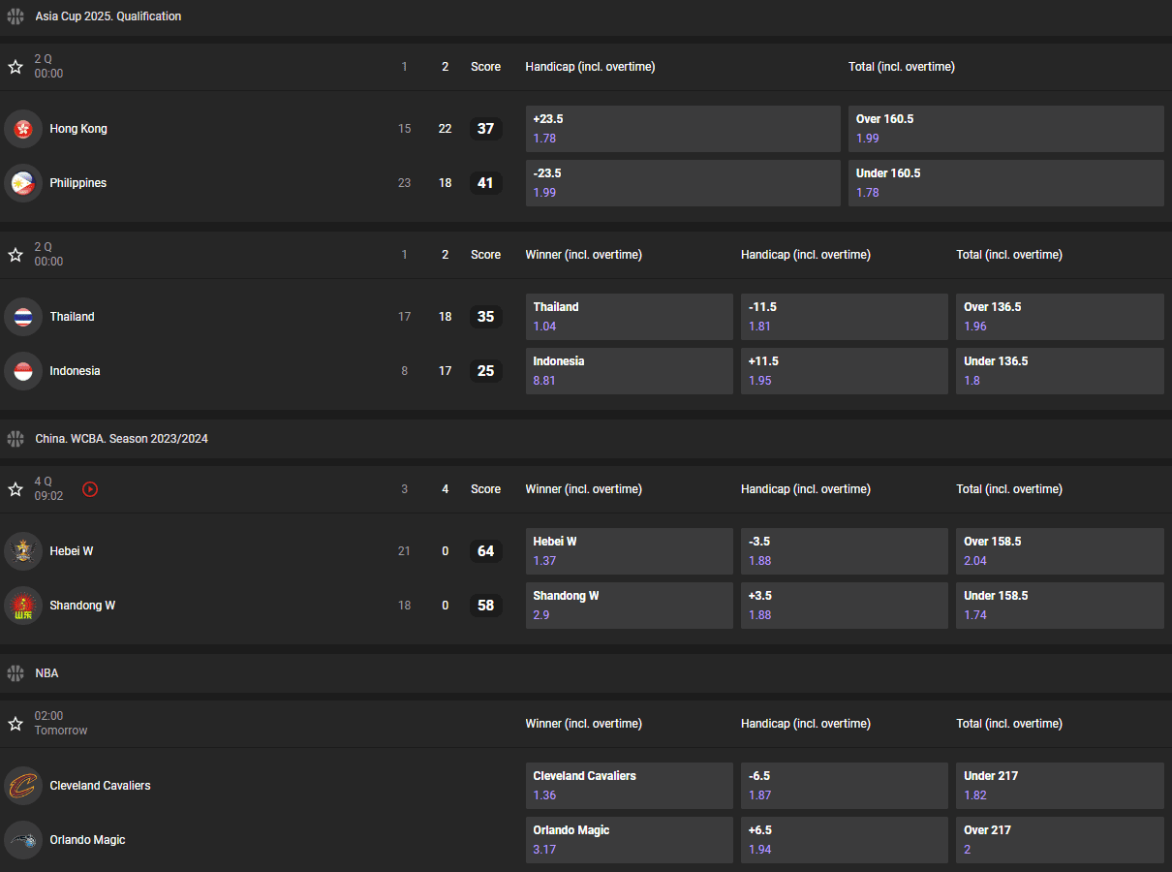Click the Hong Kong team flag icon
Image resolution: width=1172 pixels, height=872 pixels.
point(23,129)
